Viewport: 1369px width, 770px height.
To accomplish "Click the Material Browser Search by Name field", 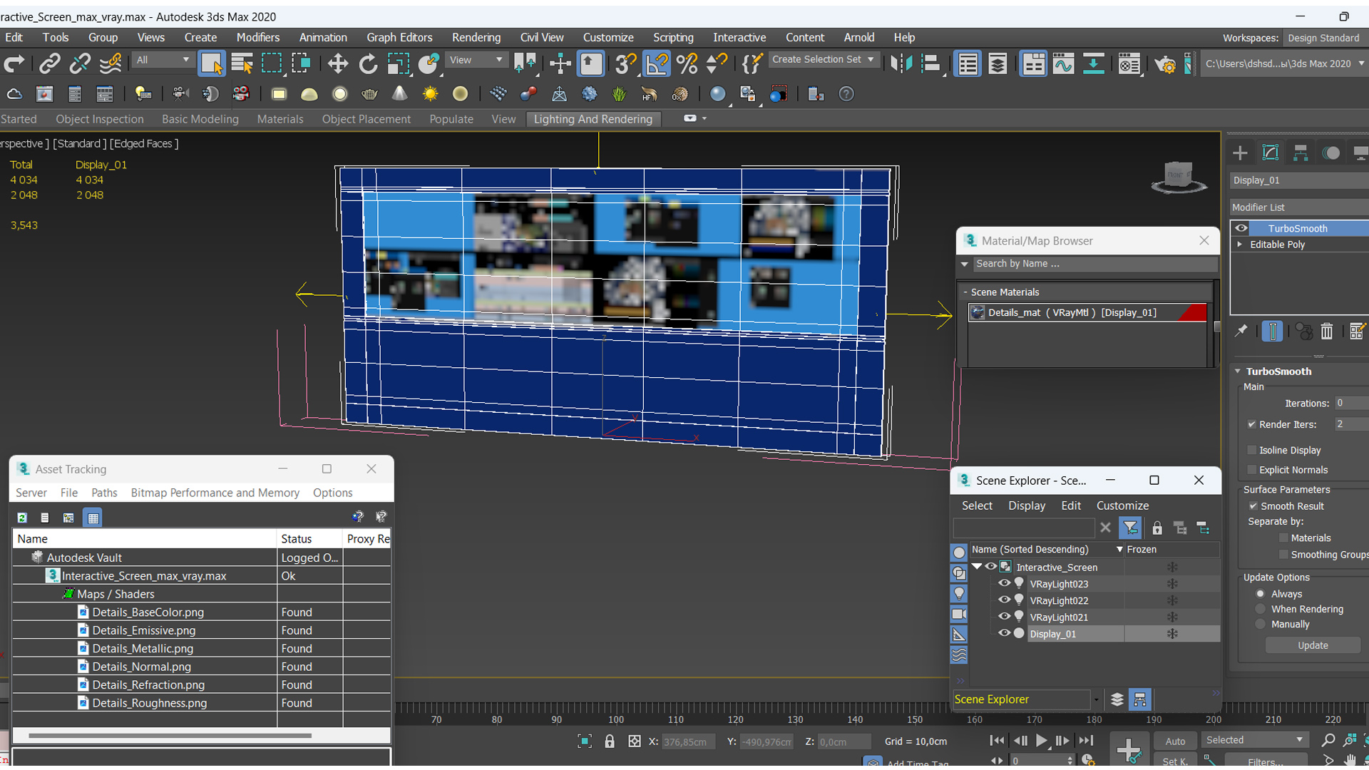I will 1094,264.
